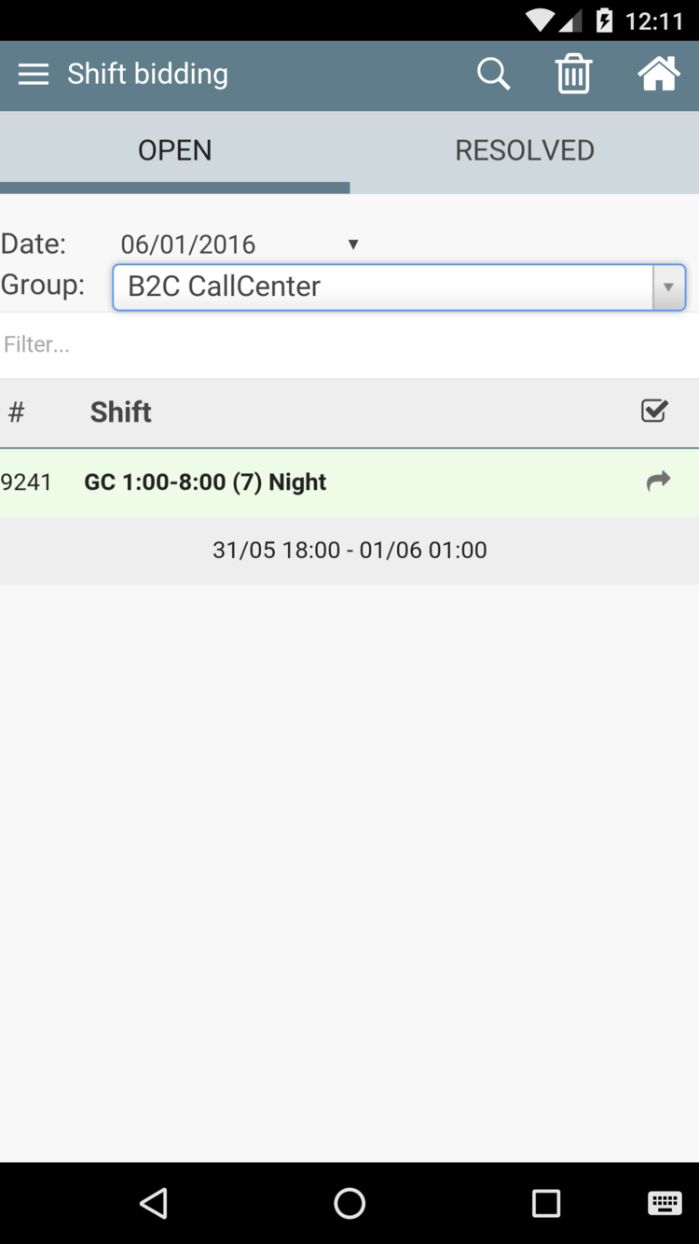
Task: Tap the Shift column header
Action: pos(121,412)
